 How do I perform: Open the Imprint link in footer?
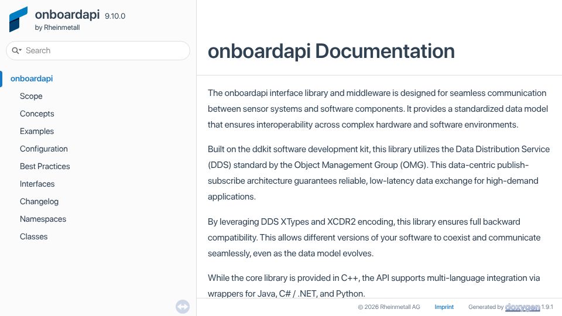point(444,307)
